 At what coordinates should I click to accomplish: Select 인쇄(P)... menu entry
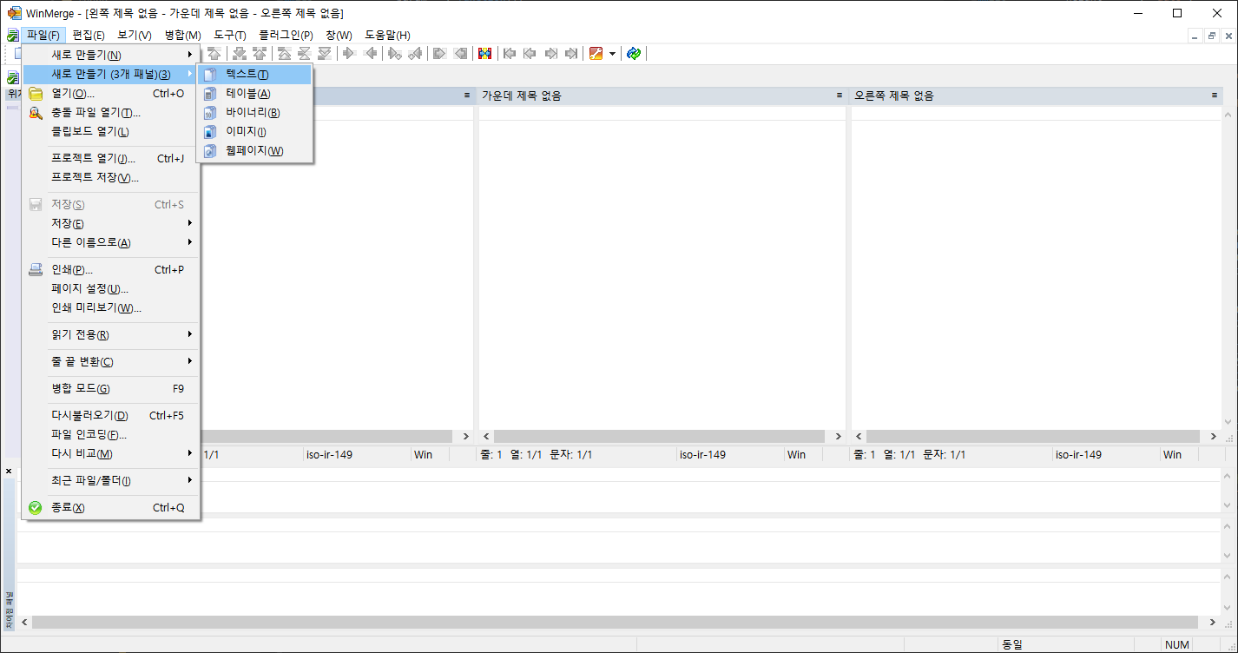click(111, 270)
